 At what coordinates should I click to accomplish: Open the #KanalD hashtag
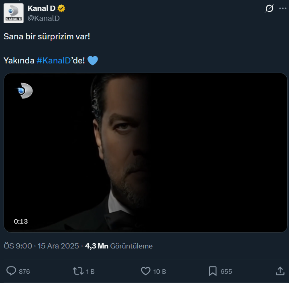click(53, 61)
